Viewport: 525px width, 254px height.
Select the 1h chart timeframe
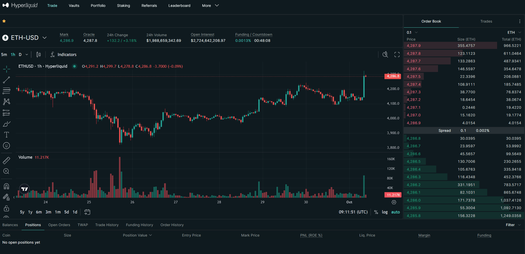pos(13,54)
